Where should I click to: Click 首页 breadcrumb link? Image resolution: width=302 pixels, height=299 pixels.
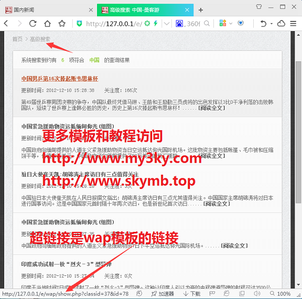pyautogui.click(x=17, y=39)
